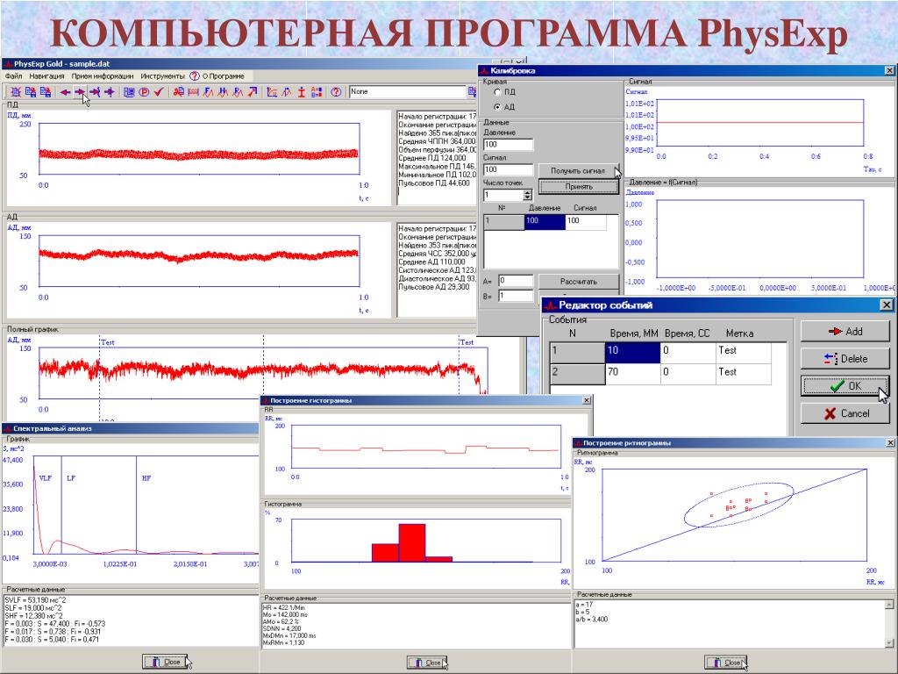Open the Файл menu
898x674 pixels.
14,75
